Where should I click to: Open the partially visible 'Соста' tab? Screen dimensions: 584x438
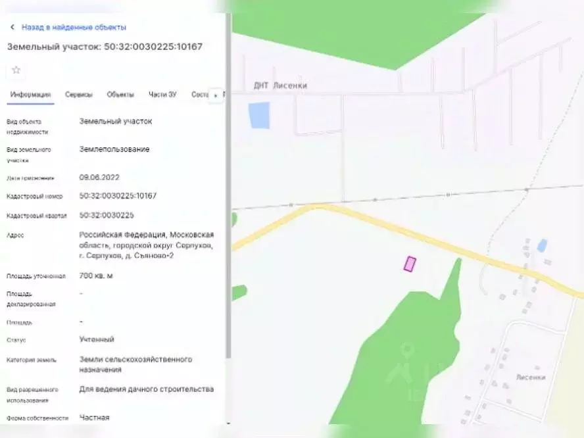200,95
